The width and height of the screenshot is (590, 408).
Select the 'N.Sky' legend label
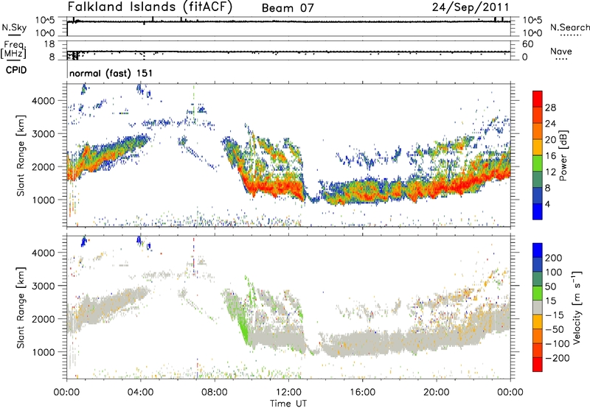(14, 27)
